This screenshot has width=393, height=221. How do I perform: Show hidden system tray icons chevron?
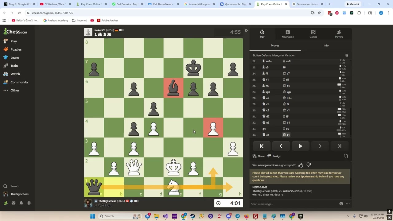[x=348, y=216]
